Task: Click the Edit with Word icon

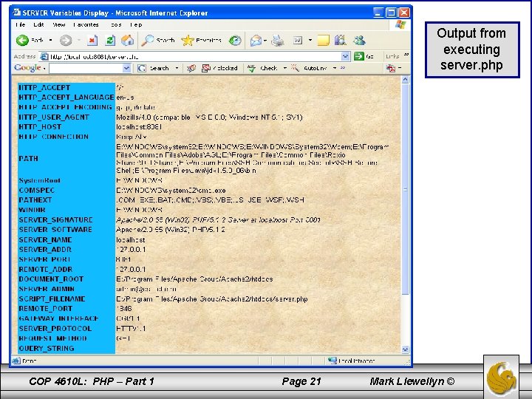Action: (298, 41)
